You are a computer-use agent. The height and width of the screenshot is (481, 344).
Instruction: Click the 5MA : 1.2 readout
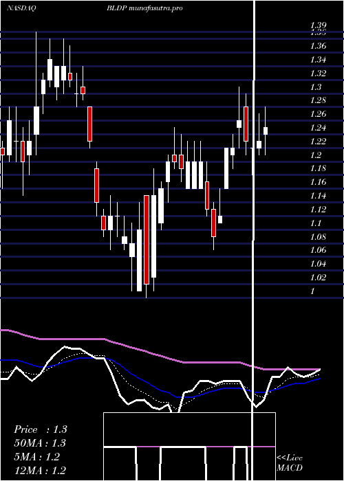click(36, 457)
